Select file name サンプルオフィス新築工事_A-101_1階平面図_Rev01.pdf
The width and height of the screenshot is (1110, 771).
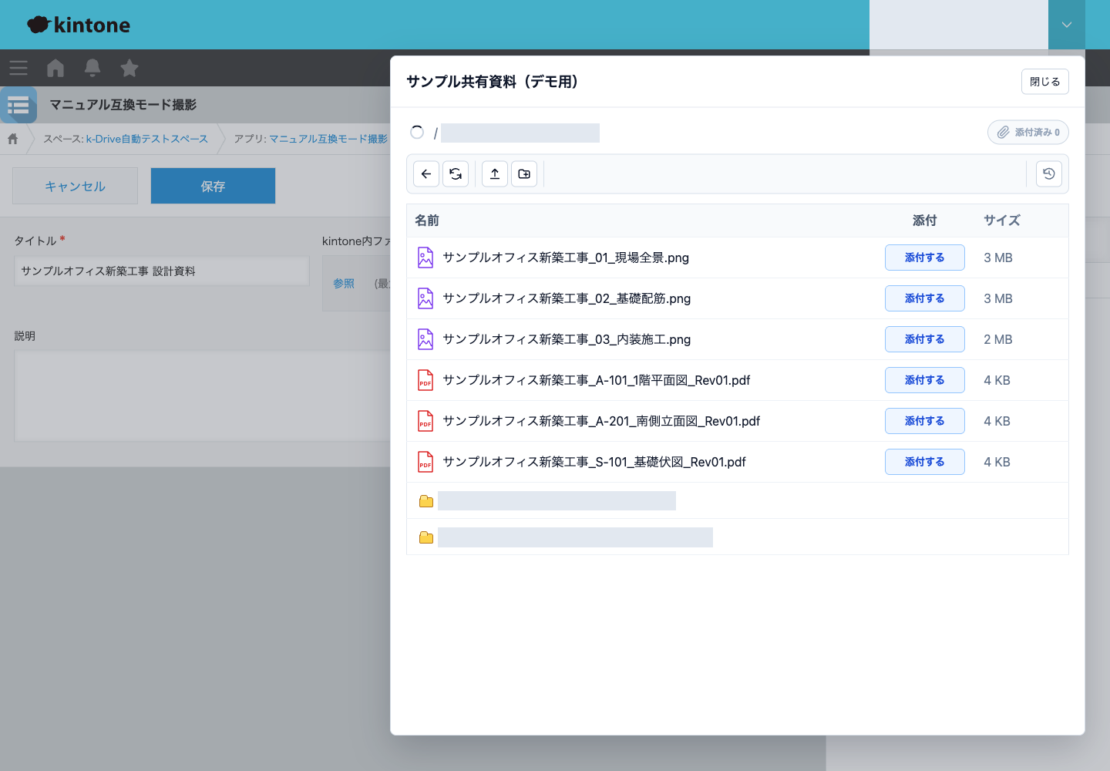click(x=597, y=380)
